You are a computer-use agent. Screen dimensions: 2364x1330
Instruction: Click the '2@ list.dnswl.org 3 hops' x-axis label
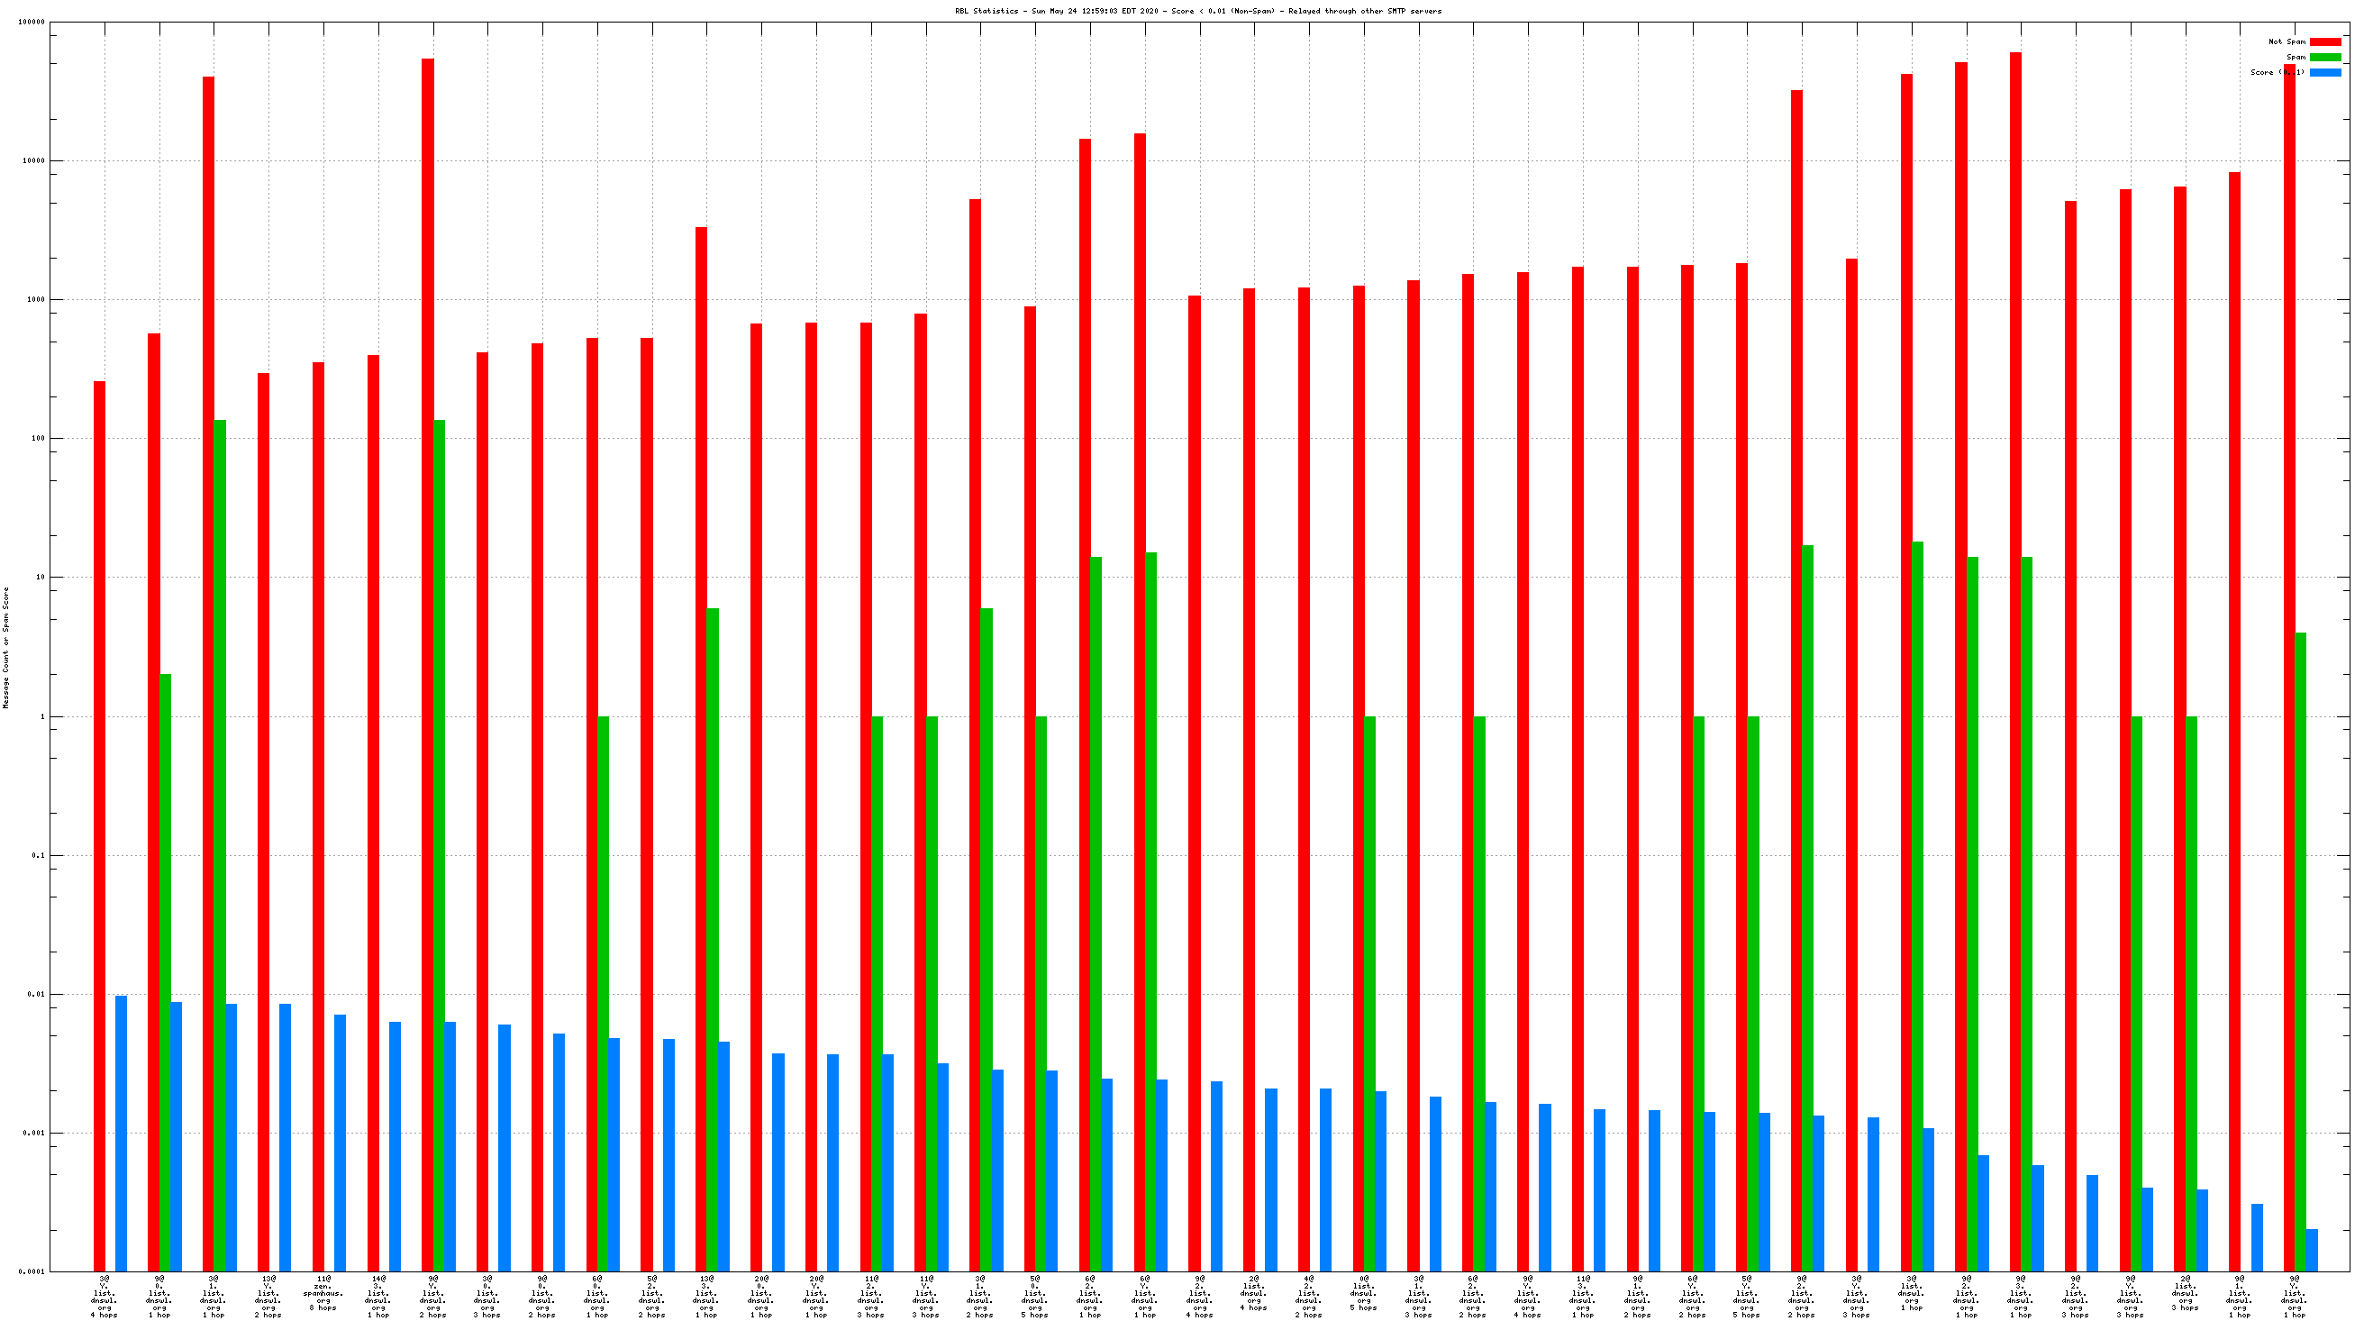[x=2185, y=1293]
